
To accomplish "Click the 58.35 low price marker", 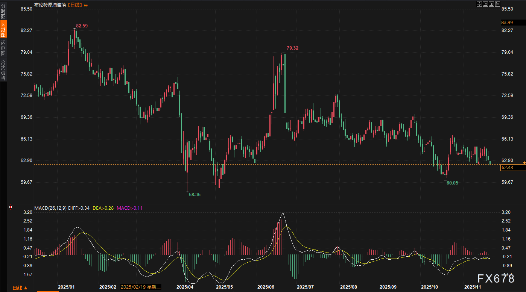I will click(x=195, y=195).
